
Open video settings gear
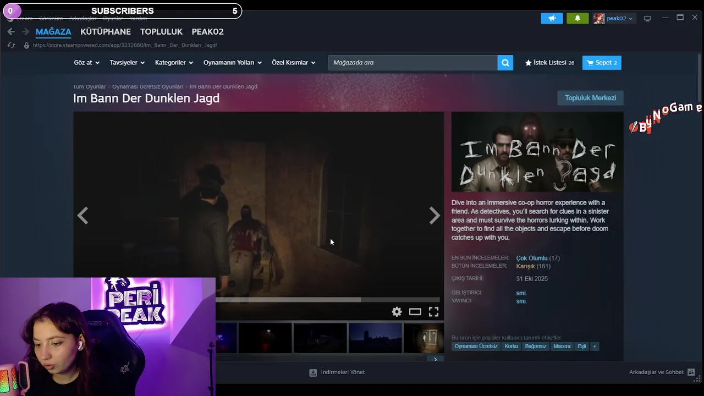pyautogui.click(x=397, y=312)
